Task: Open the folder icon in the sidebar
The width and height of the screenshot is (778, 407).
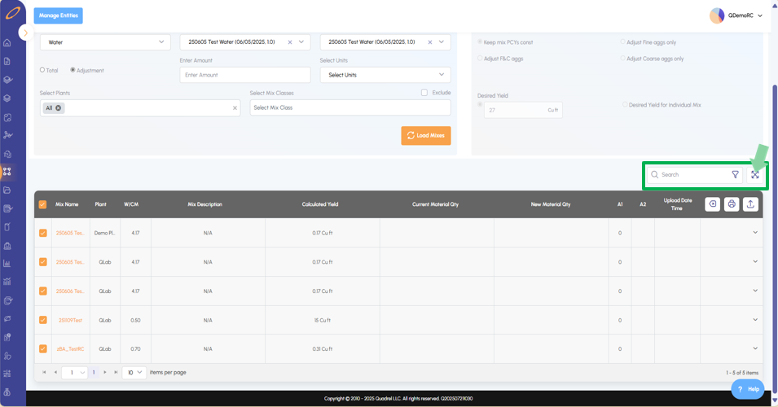Action: coord(7,190)
